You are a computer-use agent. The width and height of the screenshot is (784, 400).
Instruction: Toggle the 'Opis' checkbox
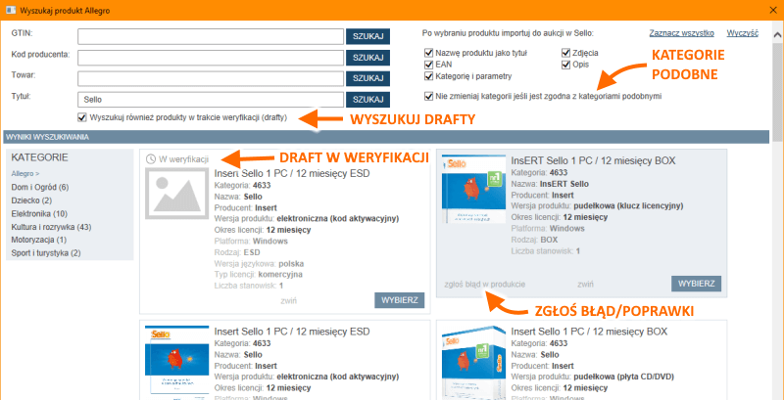pos(566,65)
